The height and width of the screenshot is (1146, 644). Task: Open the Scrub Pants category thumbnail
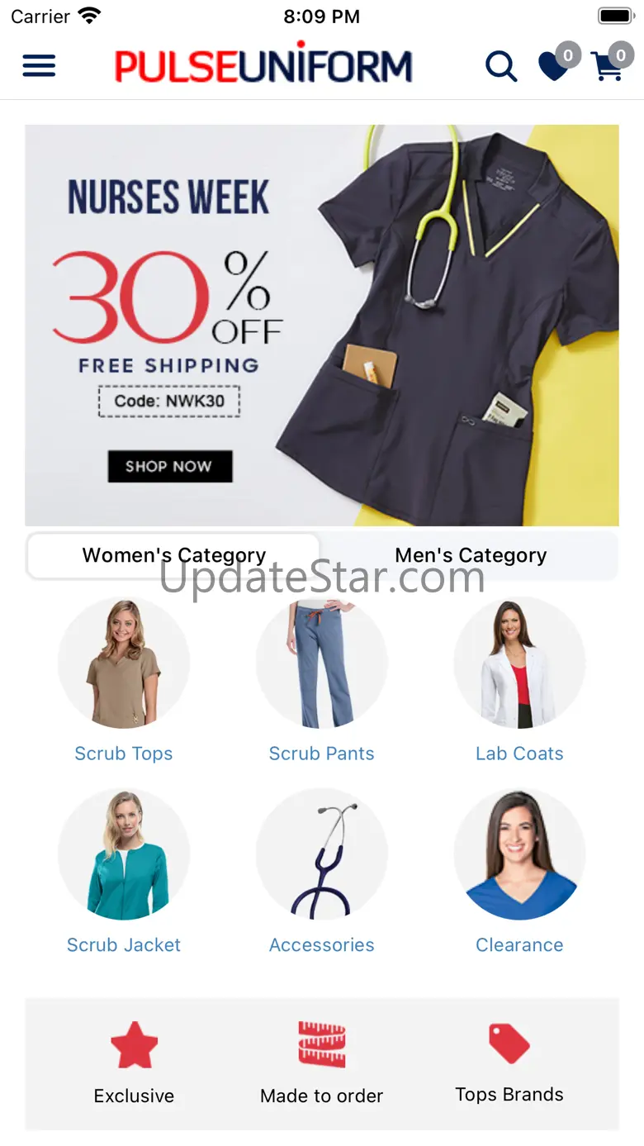point(322,663)
